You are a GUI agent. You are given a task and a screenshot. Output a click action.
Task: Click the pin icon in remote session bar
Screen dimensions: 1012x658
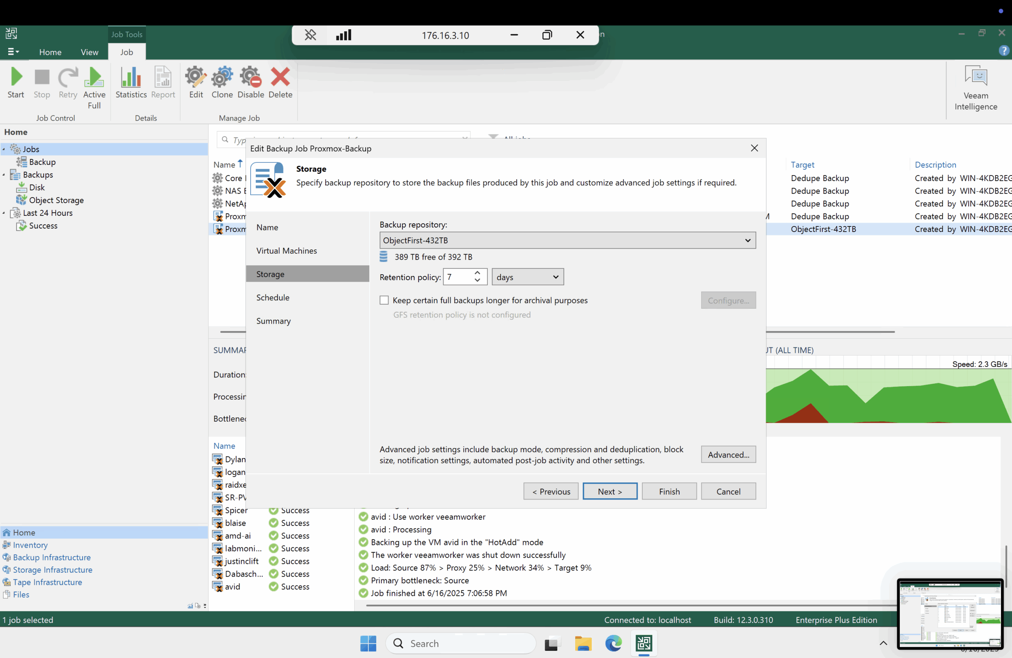pyautogui.click(x=310, y=35)
